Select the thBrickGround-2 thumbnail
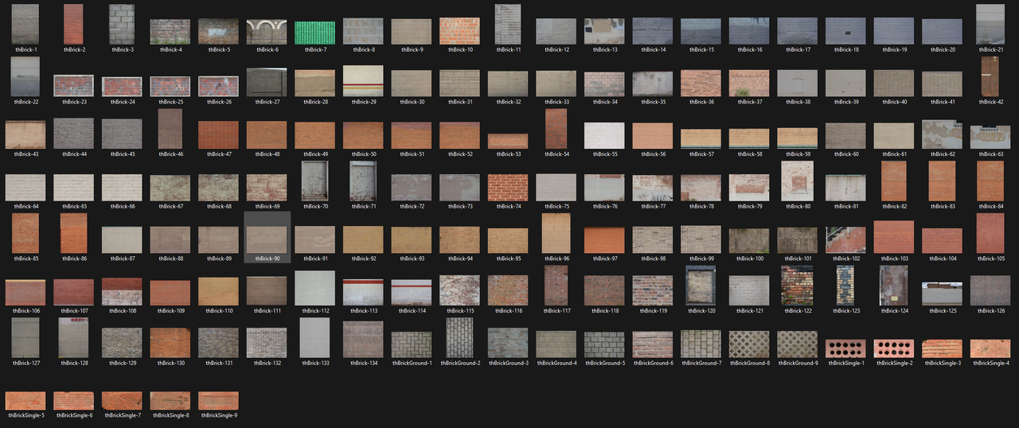This screenshot has width=1019, height=428. (460, 338)
